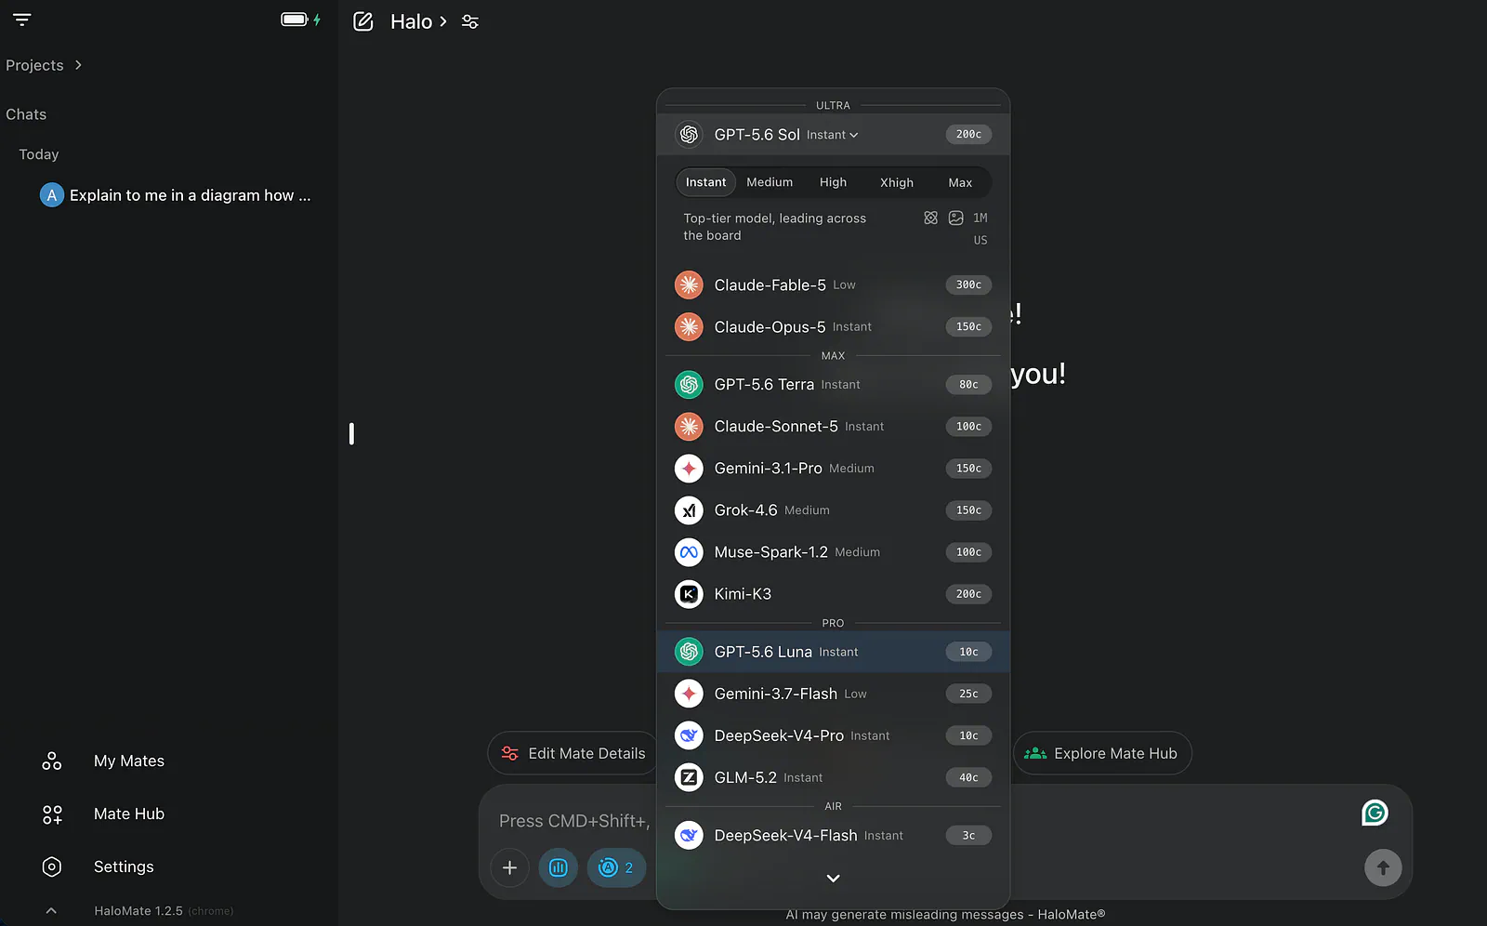Choose the Gemini-3.7-Flash model

tap(833, 694)
